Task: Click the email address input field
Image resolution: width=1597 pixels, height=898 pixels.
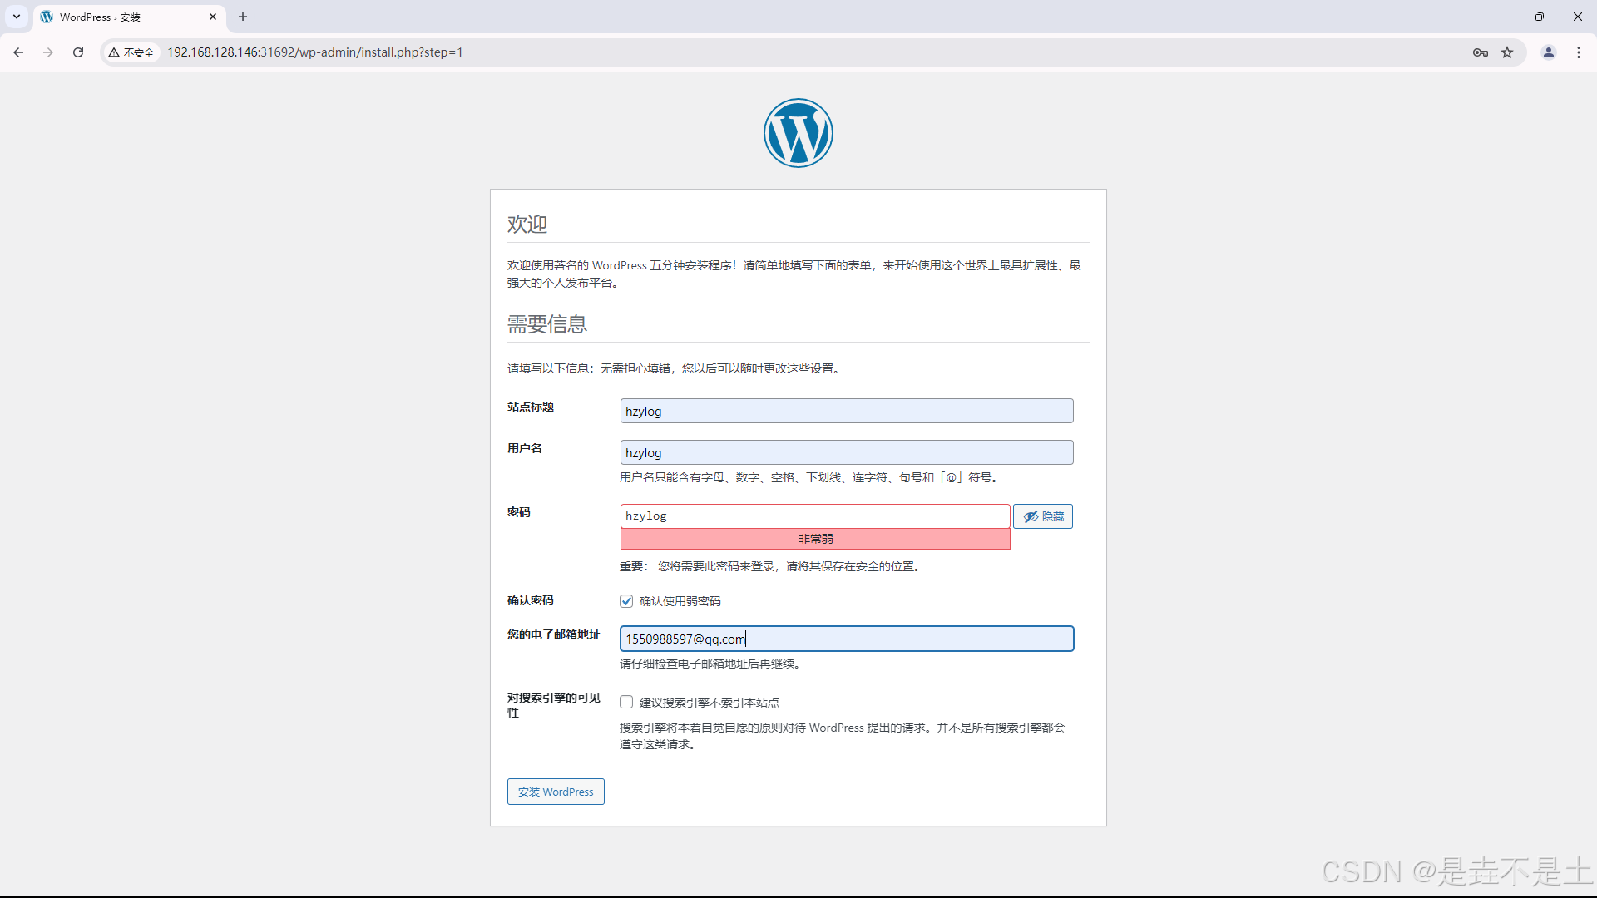Action: pyautogui.click(x=846, y=639)
